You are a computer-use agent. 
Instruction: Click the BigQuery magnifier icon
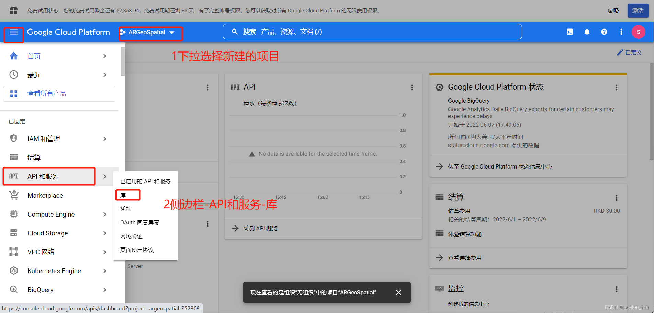coord(14,289)
